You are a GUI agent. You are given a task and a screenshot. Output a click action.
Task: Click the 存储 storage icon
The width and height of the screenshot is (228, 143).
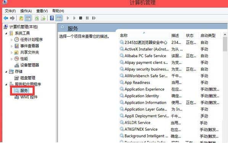pos(11,71)
